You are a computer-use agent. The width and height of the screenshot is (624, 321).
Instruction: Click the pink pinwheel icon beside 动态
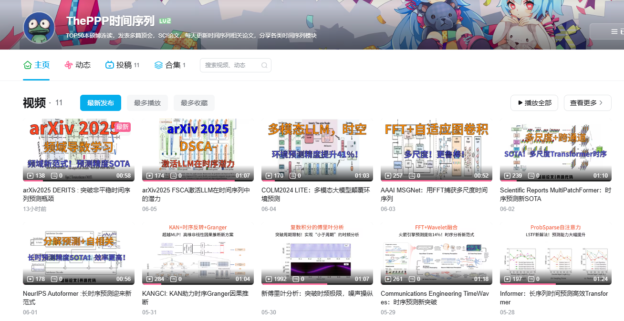coord(68,65)
